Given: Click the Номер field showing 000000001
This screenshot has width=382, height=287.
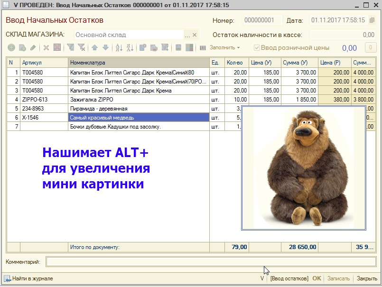Looking at the screenshot, I should (x=262, y=20).
